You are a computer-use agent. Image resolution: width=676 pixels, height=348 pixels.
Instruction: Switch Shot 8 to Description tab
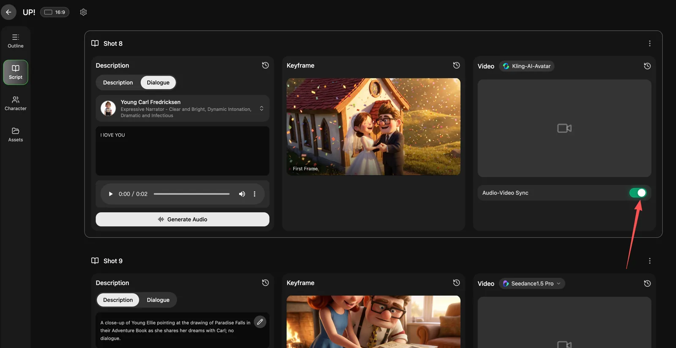point(118,82)
